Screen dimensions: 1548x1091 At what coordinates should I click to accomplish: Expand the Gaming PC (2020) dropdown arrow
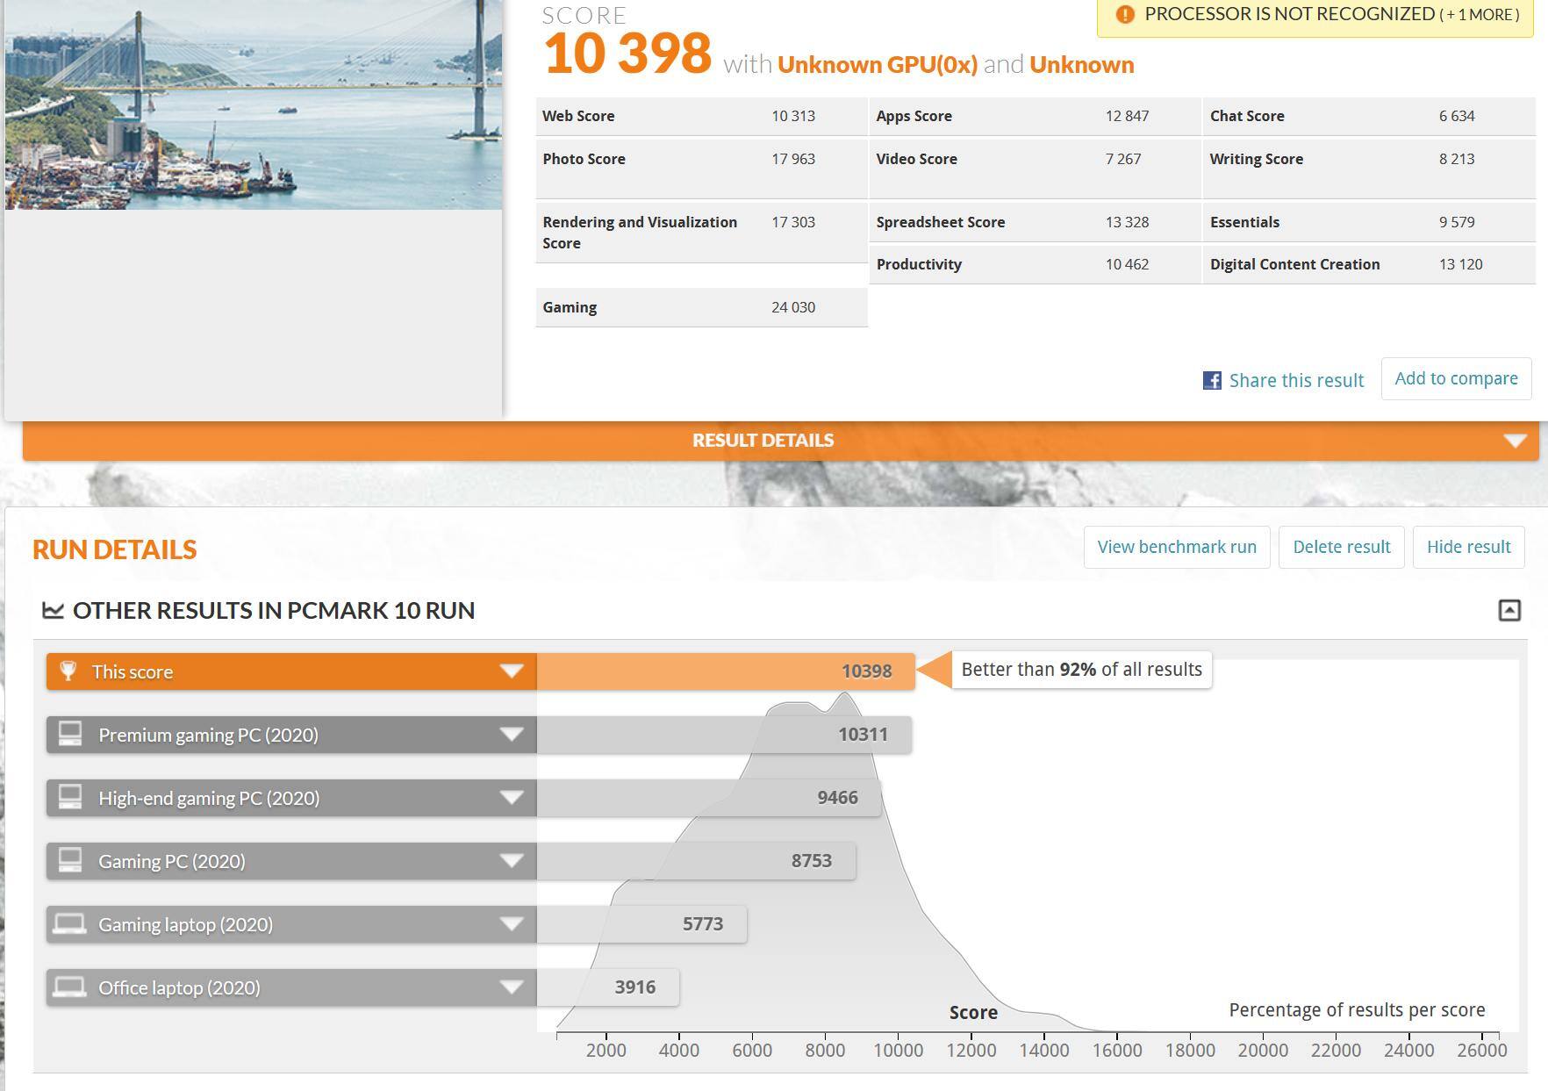(512, 860)
